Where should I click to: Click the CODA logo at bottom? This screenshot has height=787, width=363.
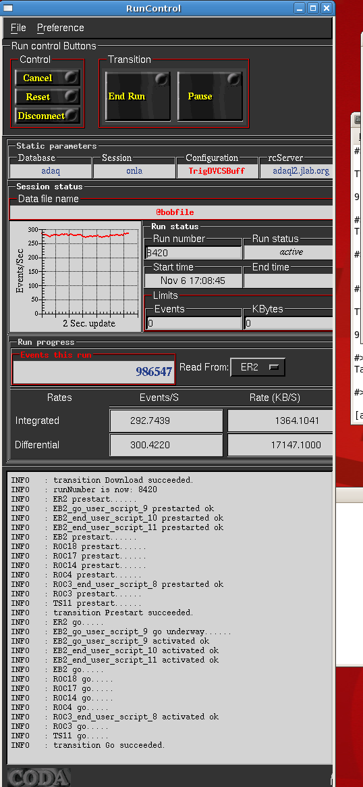(38, 777)
